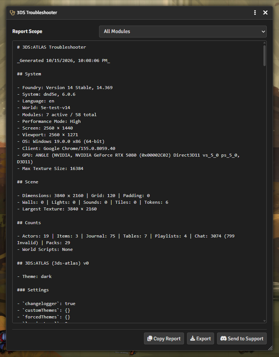Open the Report Scope dropdown
Screen dimensions: 279x357
click(183, 32)
